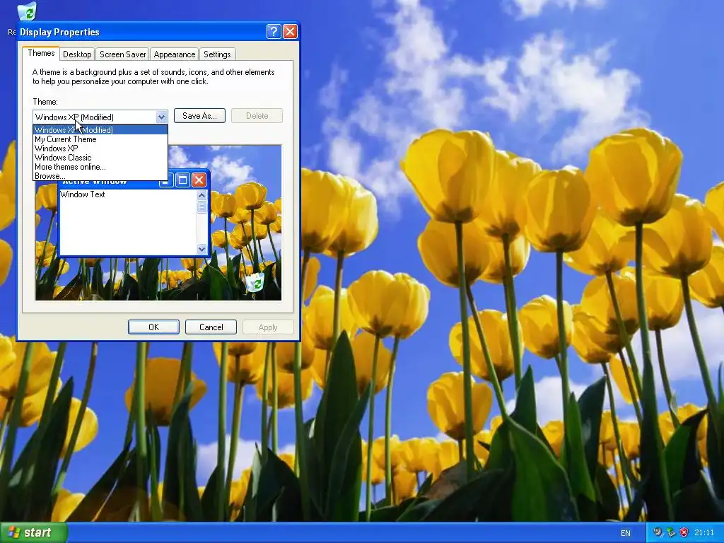The image size is (724, 543).
Task: Click the Safely Remove Hardware tray icon
Action: [671, 532]
